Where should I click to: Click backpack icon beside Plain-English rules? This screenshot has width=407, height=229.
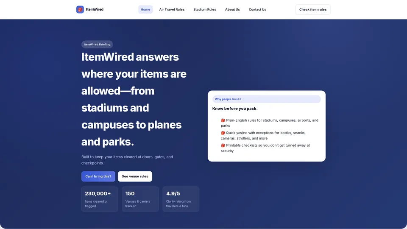(x=223, y=120)
